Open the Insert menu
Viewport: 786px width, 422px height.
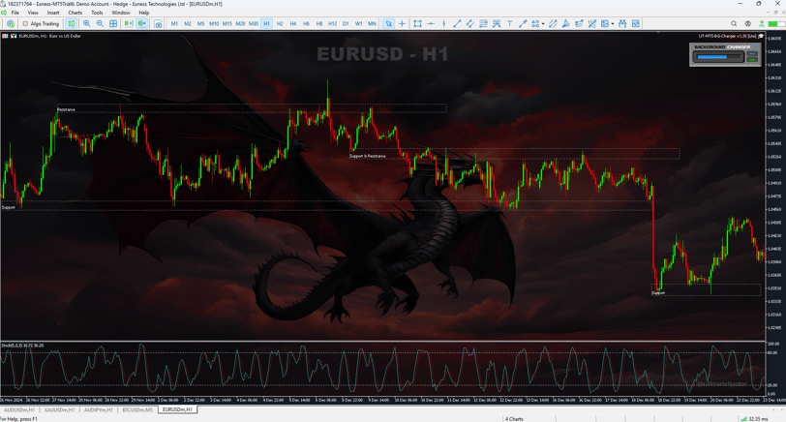(53, 13)
